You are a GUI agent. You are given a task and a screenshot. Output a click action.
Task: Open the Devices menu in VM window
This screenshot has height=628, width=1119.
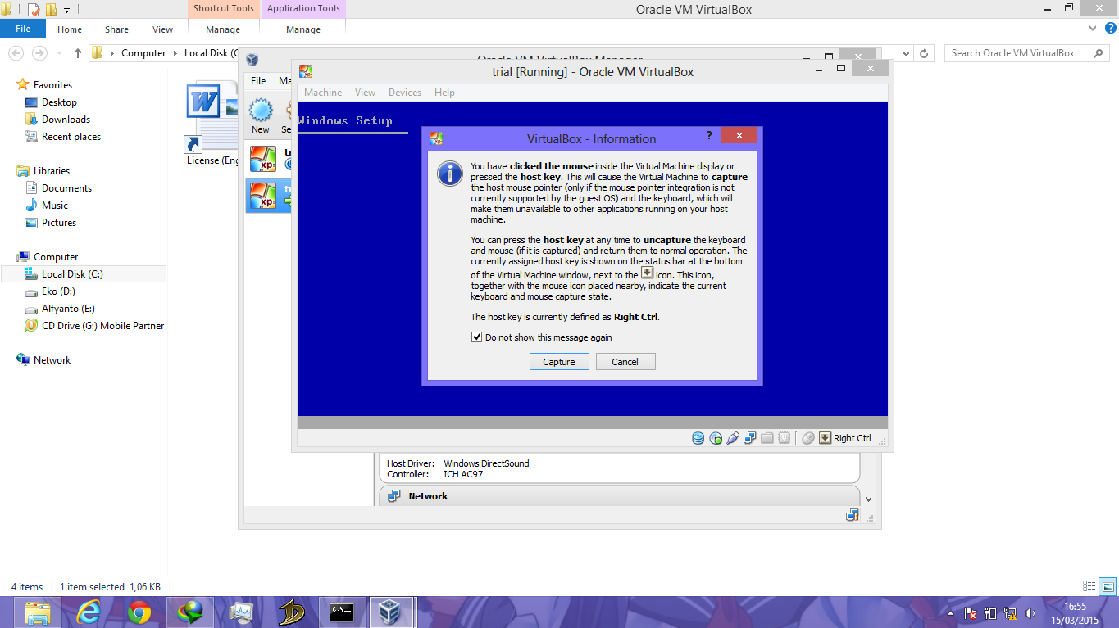coord(405,93)
